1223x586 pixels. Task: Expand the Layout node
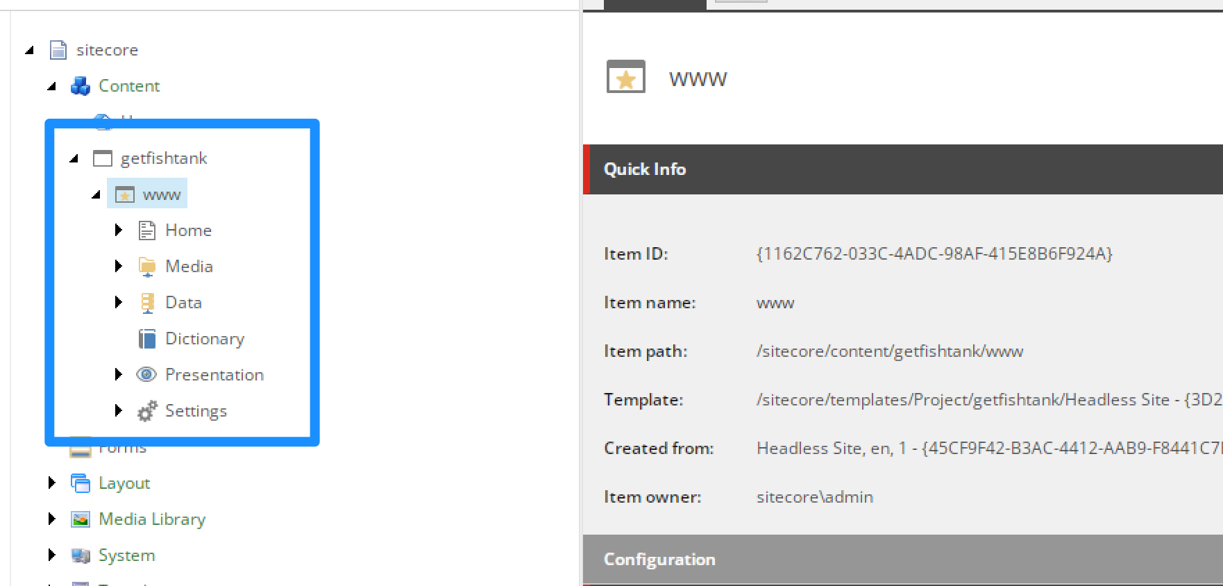(52, 483)
